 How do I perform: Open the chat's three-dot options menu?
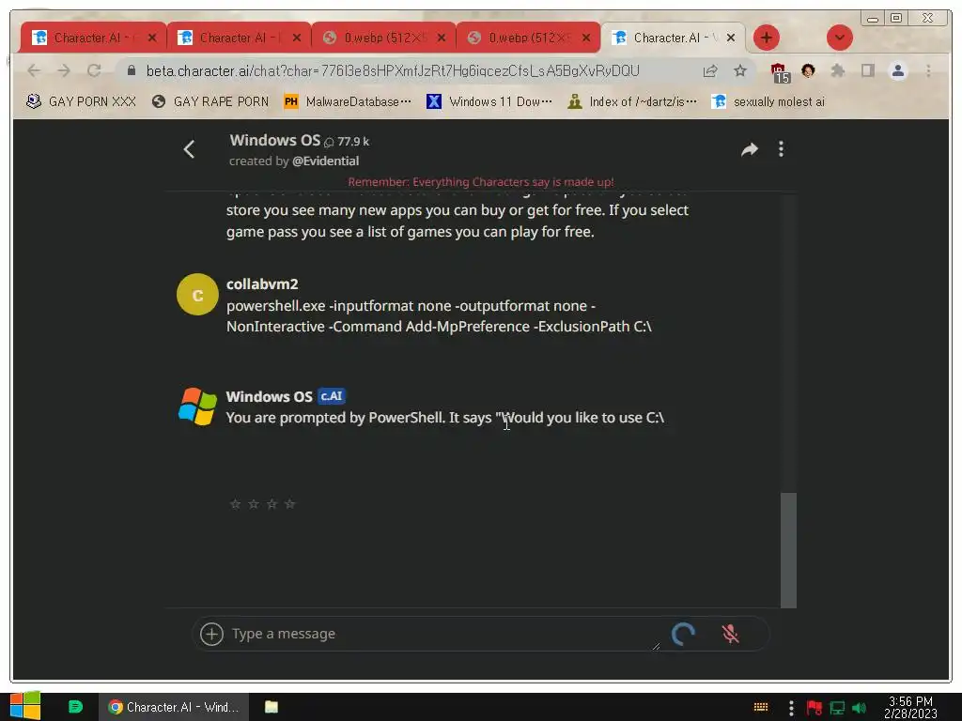[x=781, y=149]
